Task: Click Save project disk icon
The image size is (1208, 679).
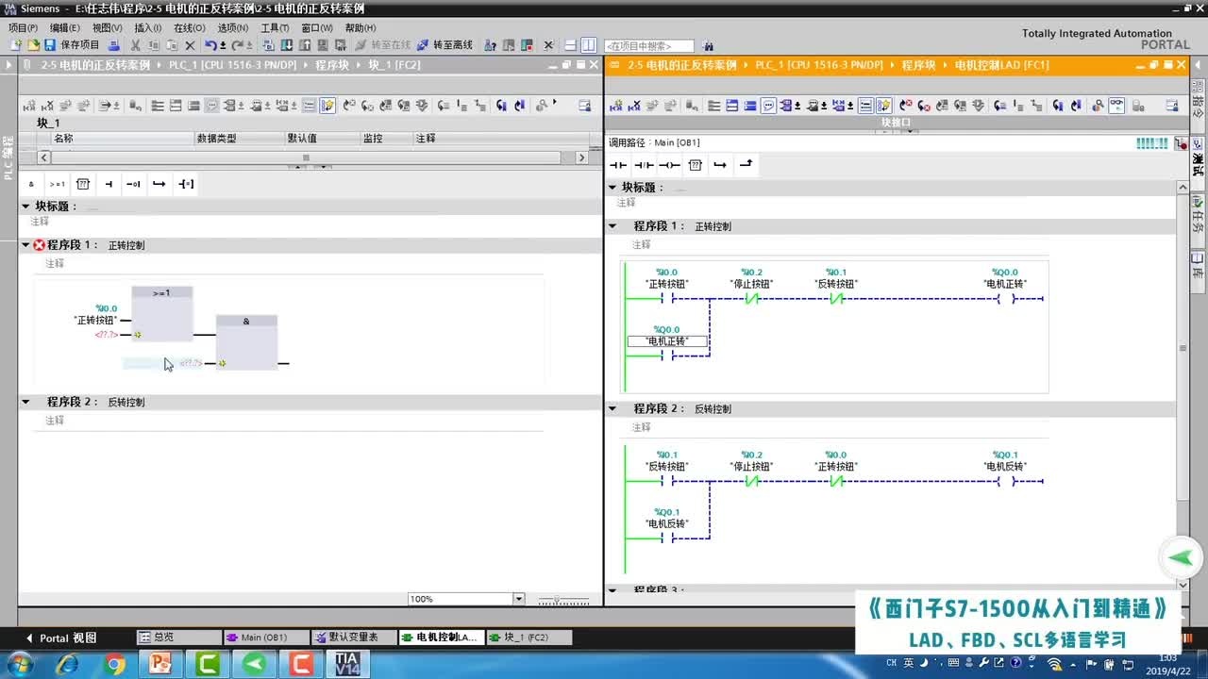Action: click(x=50, y=45)
